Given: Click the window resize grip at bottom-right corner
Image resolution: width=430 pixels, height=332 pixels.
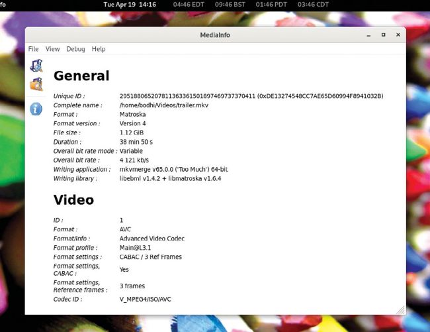Looking at the screenshot, I should [400, 309].
